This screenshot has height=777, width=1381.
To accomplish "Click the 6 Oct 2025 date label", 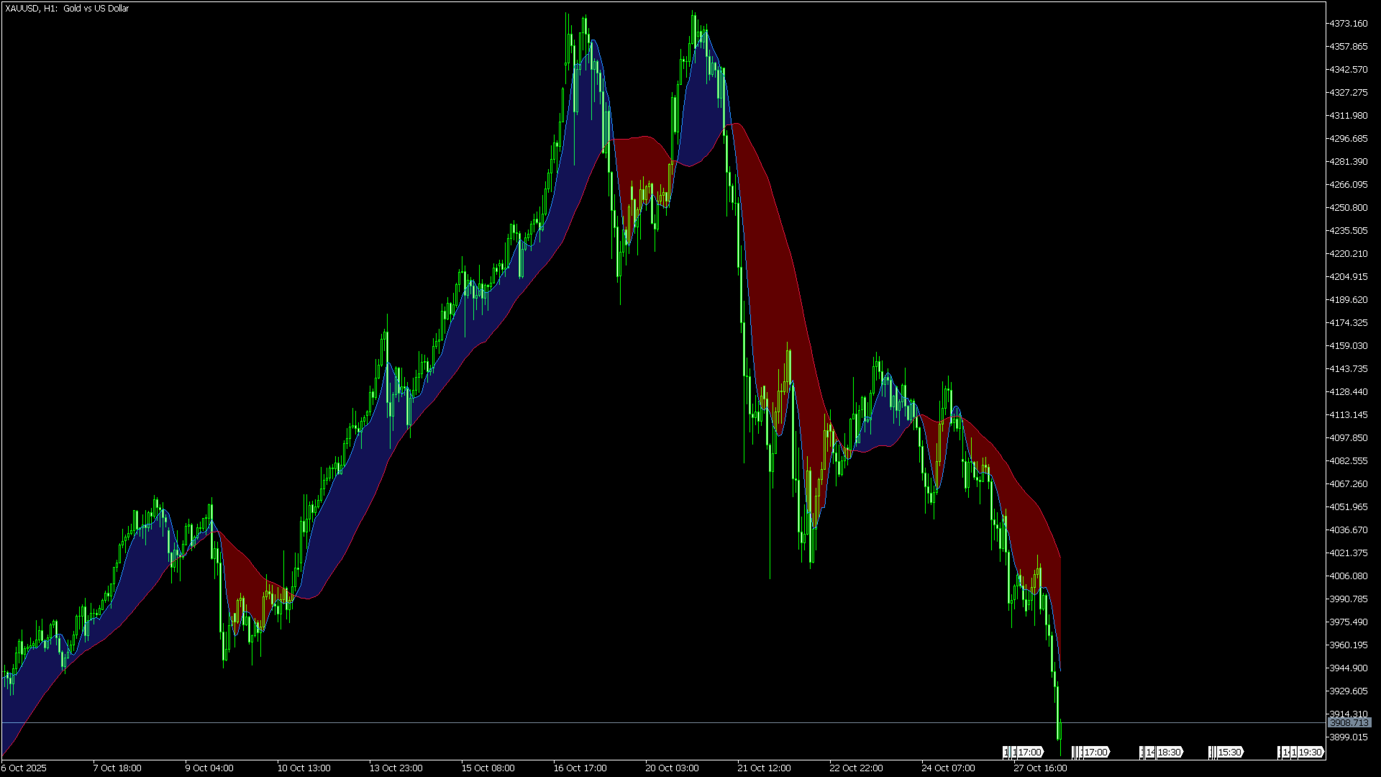I will [25, 768].
